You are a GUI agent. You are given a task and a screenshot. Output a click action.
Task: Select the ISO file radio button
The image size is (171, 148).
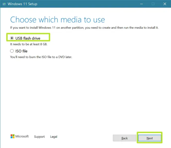pos(12,51)
